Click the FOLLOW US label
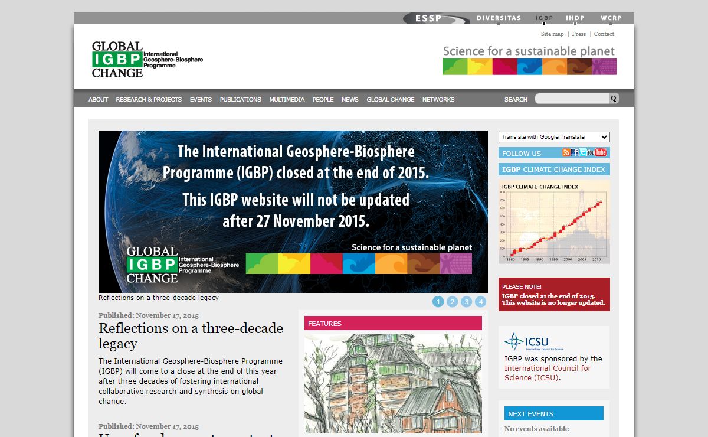 point(522,154)
